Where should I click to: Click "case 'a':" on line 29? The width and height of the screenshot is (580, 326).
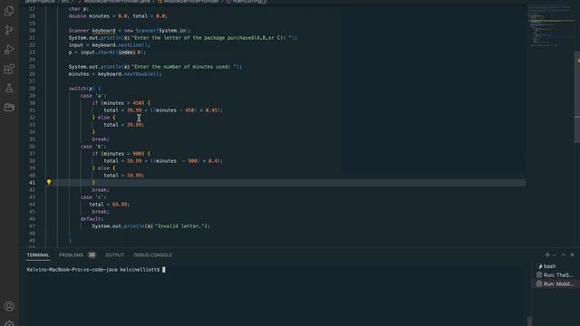(92, 96)
